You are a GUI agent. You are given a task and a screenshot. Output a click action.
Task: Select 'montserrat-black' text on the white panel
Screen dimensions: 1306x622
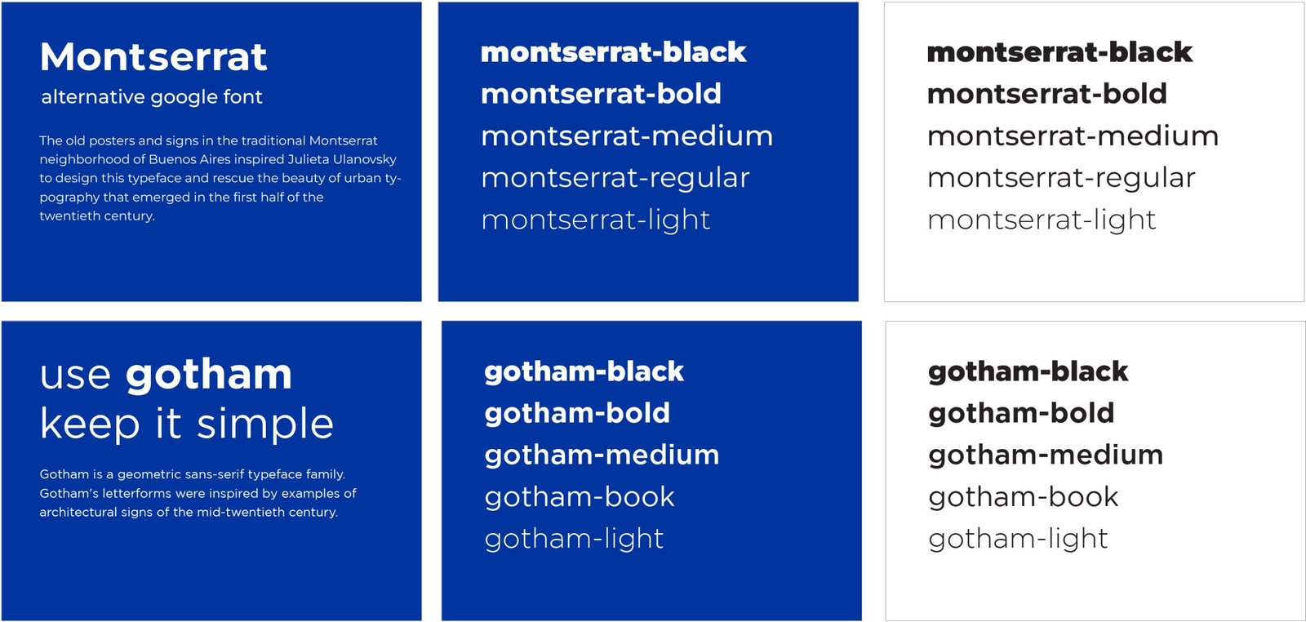pyautogui.click(x=1059, y=52)
